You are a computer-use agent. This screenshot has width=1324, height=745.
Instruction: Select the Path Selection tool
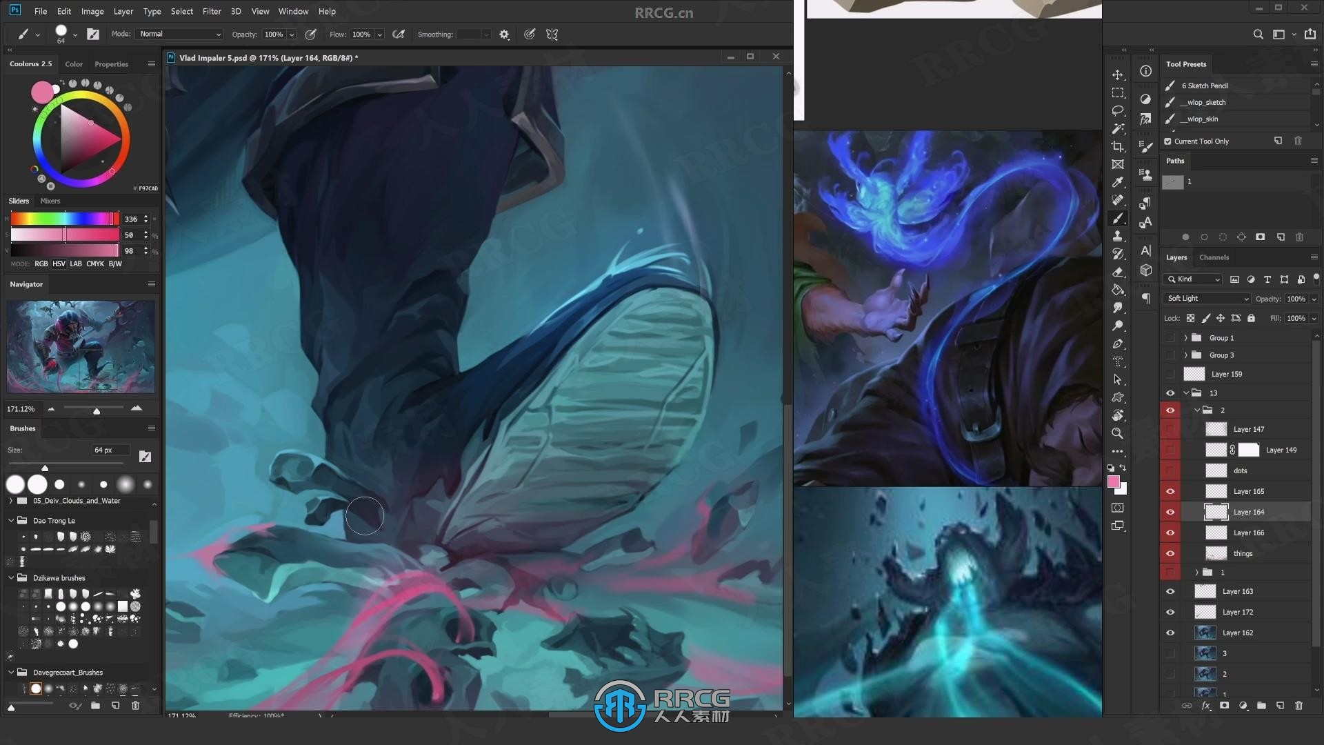pos(1118,379)
